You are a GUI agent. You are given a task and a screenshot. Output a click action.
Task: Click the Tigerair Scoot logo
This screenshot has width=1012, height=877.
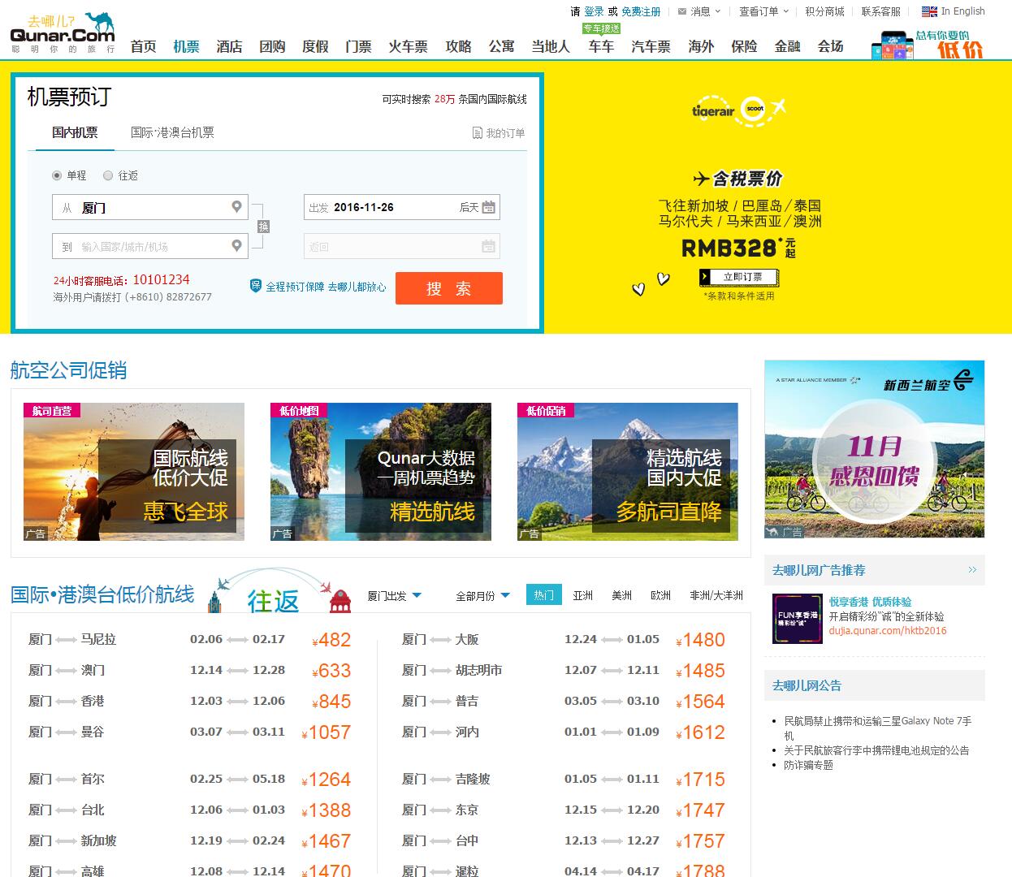(738, 109)
